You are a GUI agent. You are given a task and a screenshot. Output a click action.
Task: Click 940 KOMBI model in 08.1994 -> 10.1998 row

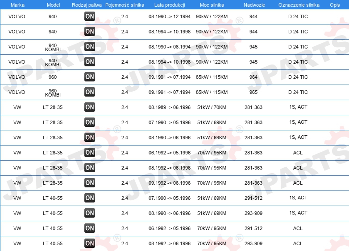[53, 63]
